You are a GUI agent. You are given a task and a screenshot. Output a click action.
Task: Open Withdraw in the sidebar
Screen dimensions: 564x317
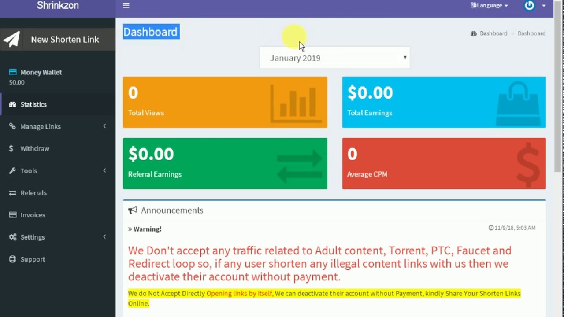(35, 149)
